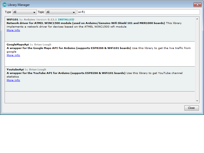The image size is (204, 153).
Task: Click the Arduino logo in the title bar
Action: click(4, 5)
